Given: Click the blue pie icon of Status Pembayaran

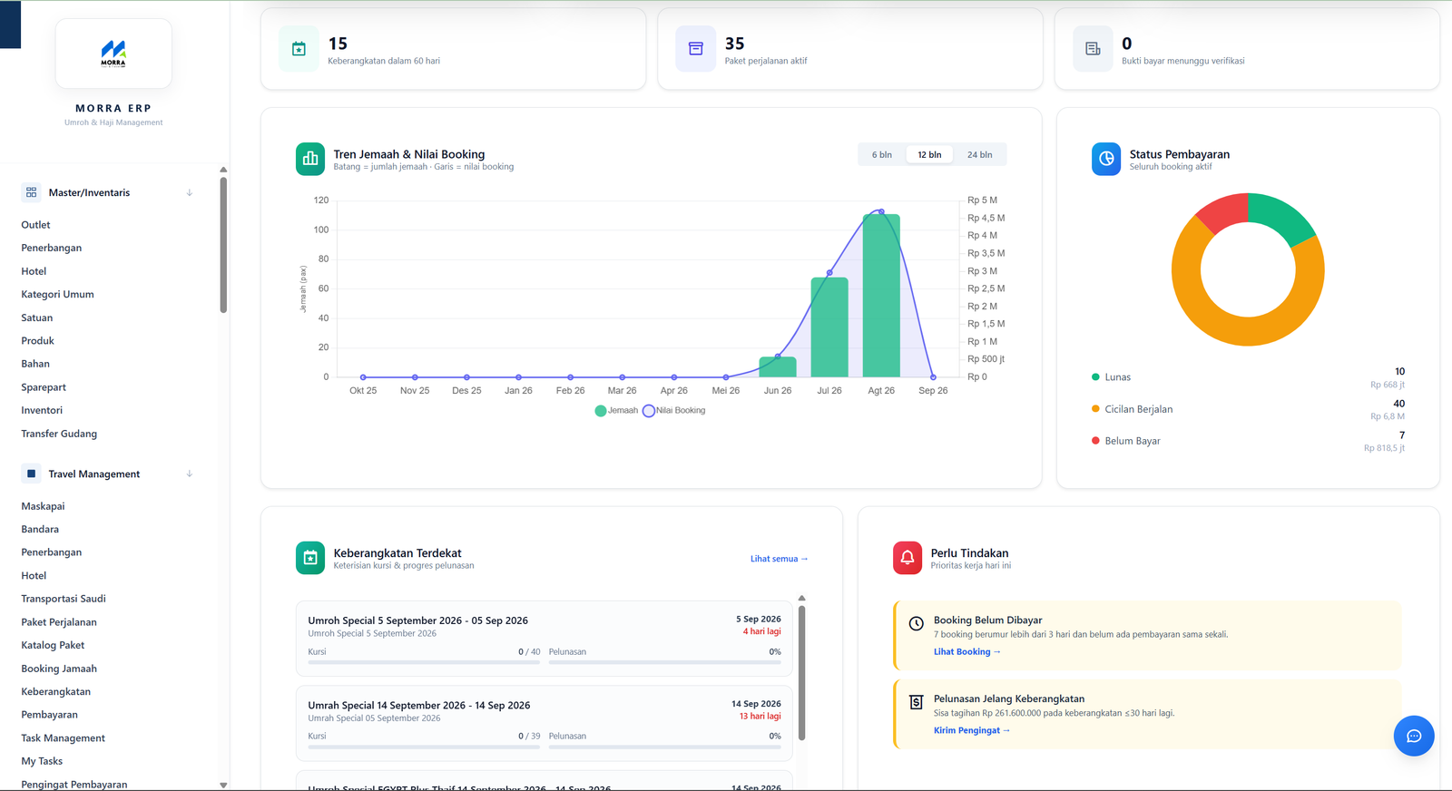Looking at the screenshot, I should point(1106,159).
